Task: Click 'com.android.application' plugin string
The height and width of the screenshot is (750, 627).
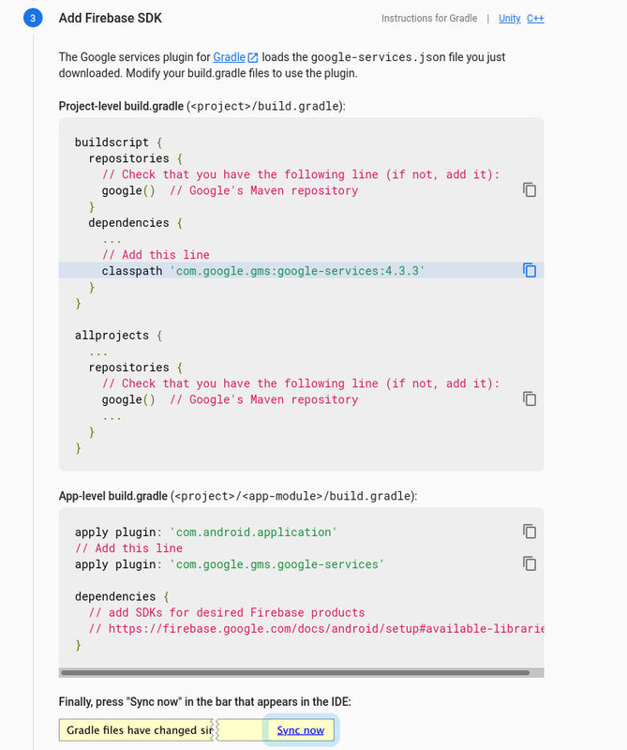Action: tap(253, 532)
